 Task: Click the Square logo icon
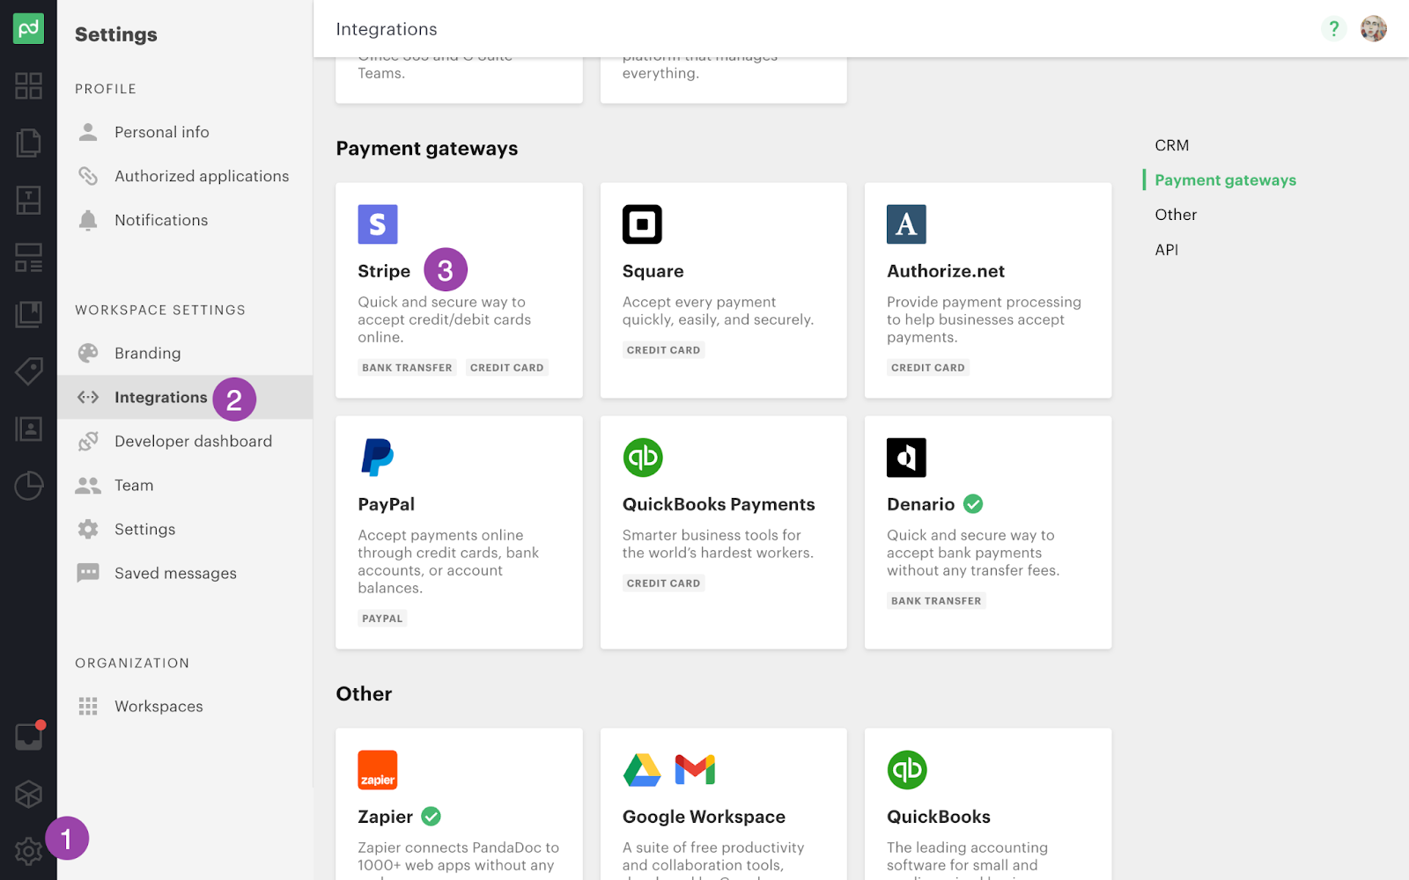coord(642,224)
